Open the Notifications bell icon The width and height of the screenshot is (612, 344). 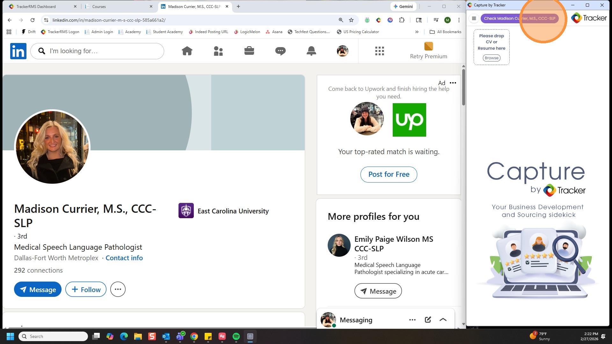[311, 51]
